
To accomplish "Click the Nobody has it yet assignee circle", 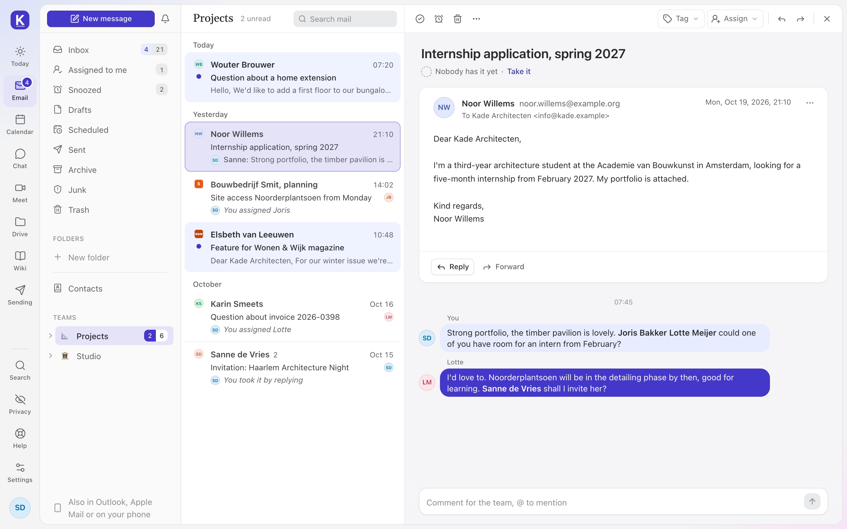I will click(x=426, y=72).
